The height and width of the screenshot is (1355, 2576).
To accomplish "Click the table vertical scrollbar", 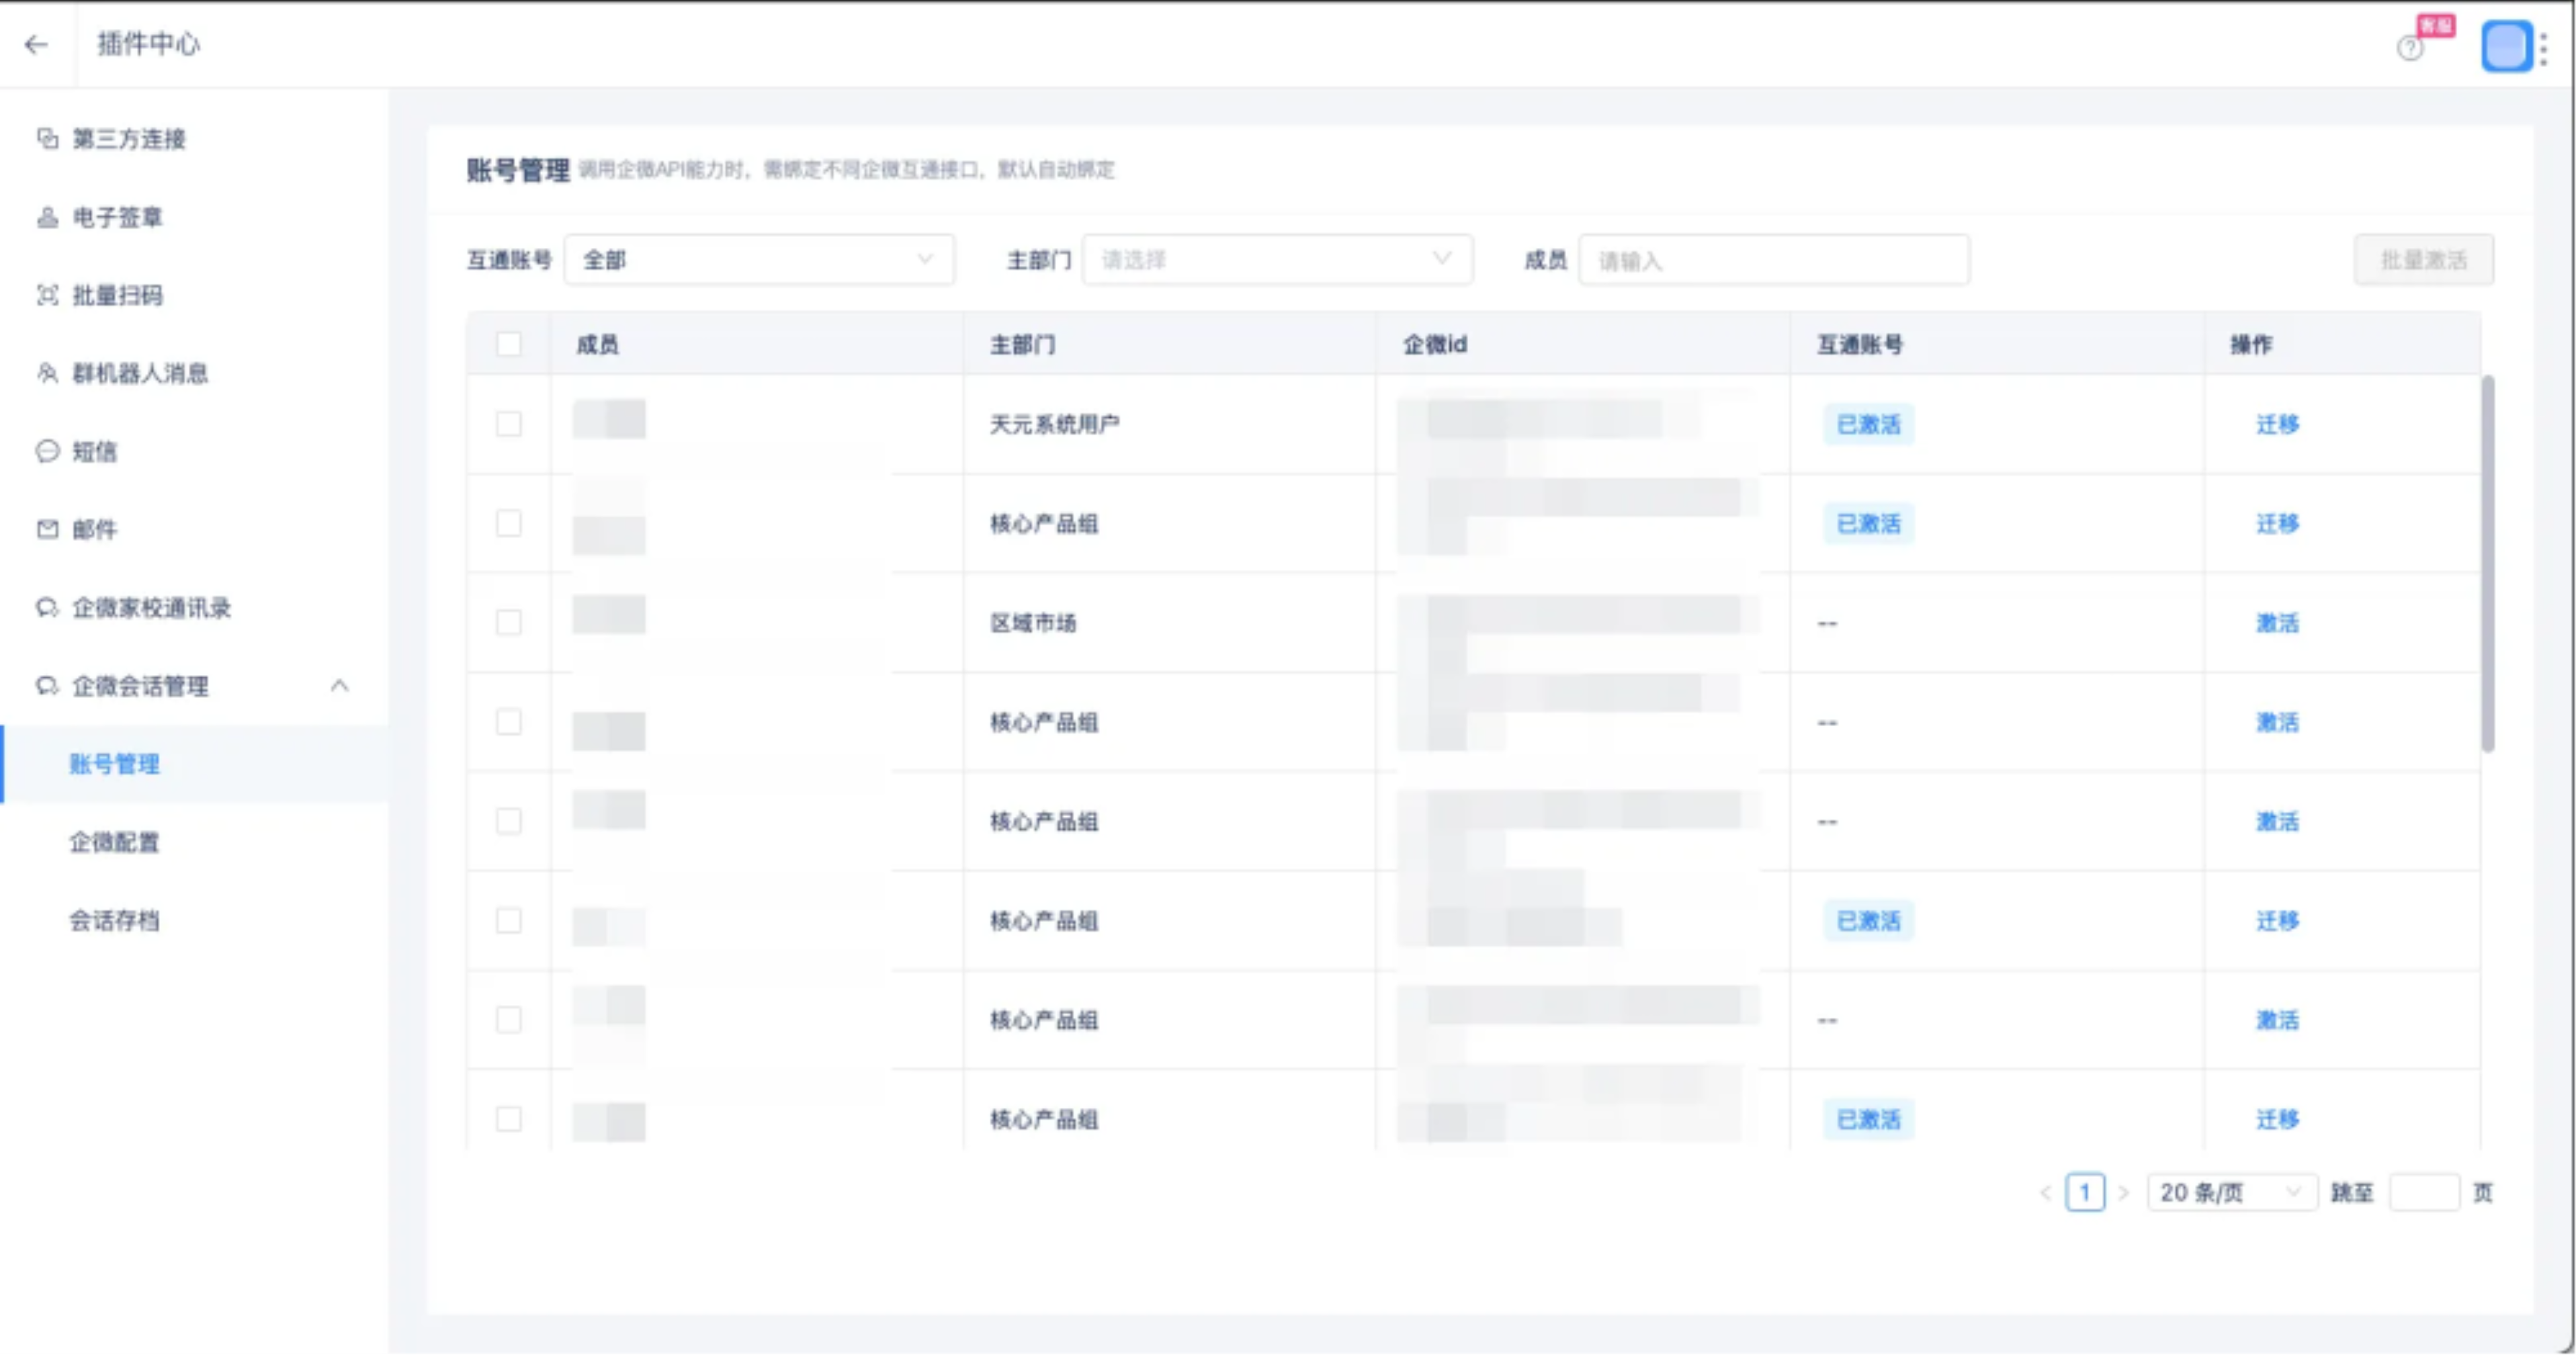I will [x=2487, y=562].
